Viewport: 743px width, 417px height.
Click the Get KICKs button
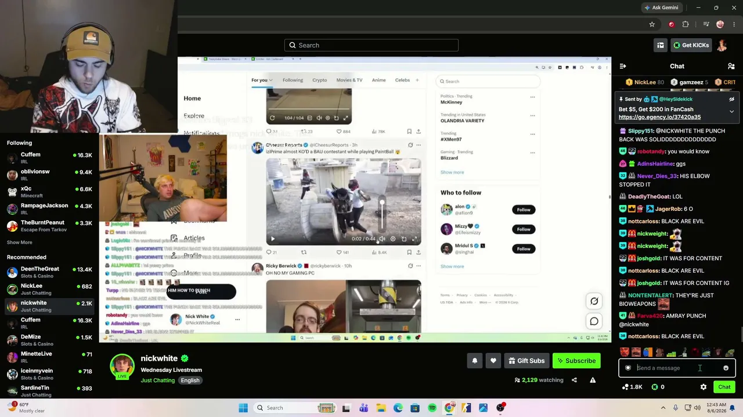pos(691,45)
